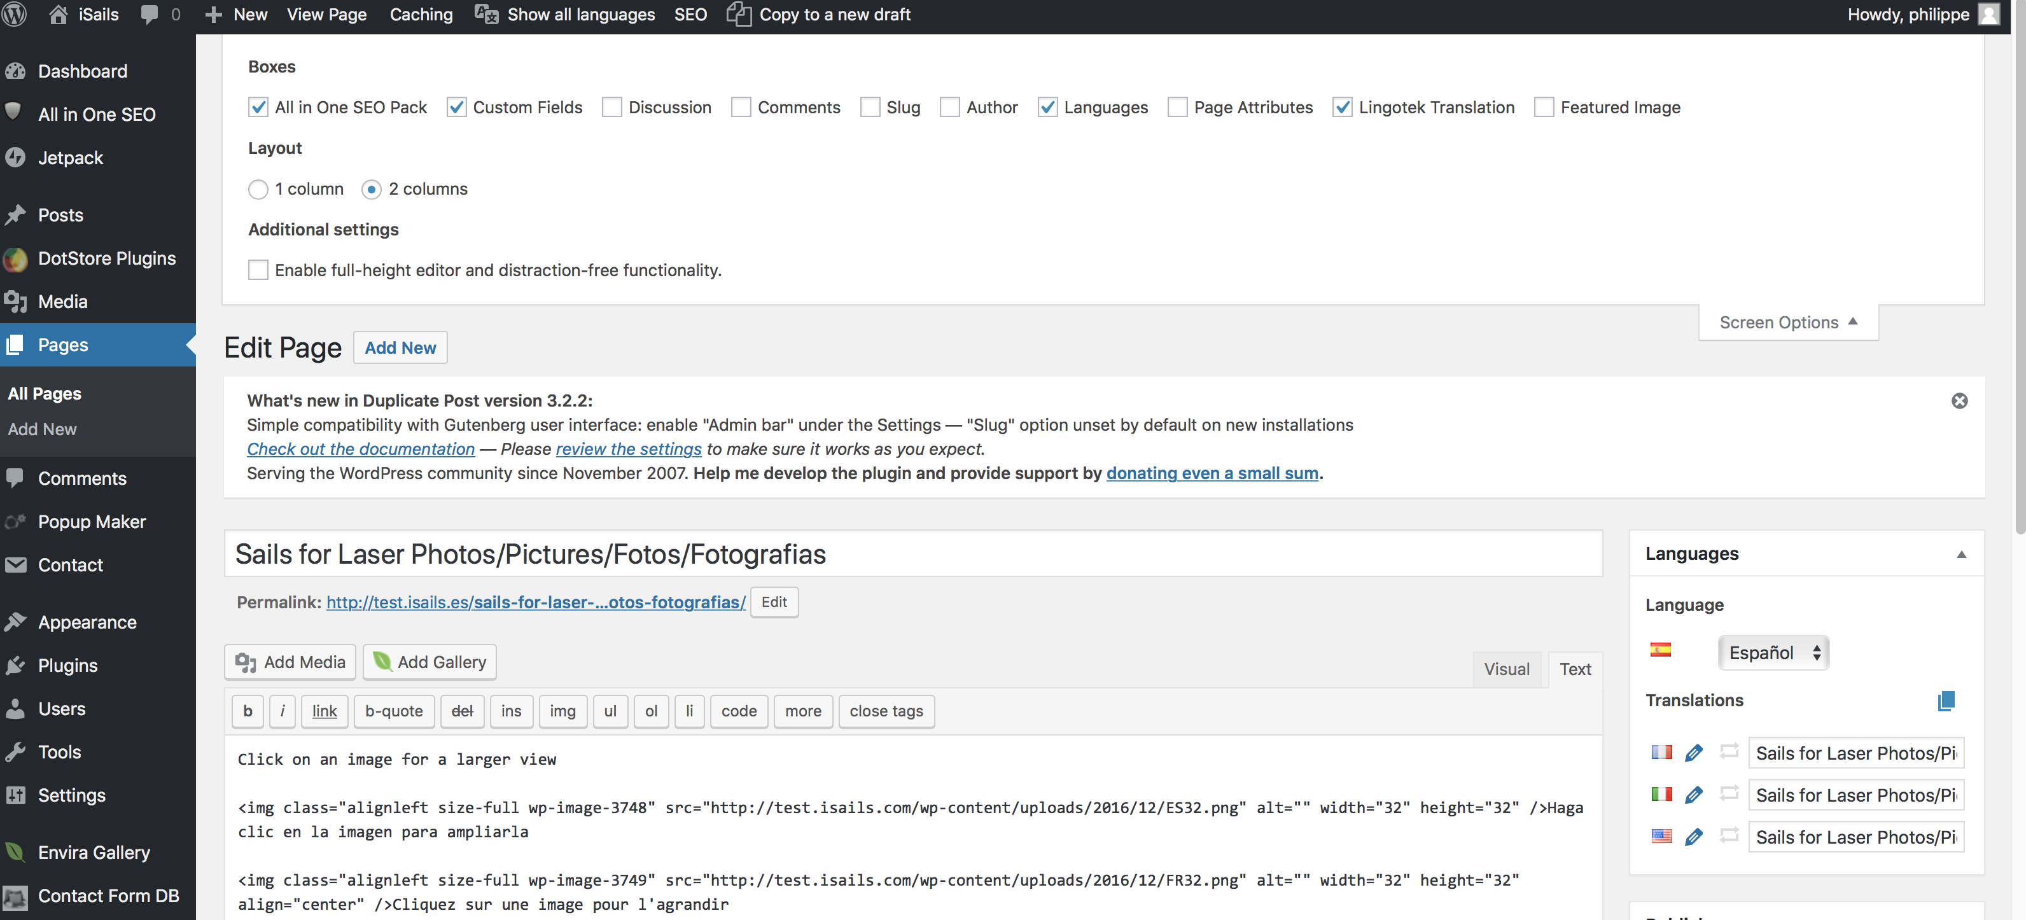This screenshot has height=920, width=2026.
Task: Click the WordPress logo icon
Action: (15, 14)
